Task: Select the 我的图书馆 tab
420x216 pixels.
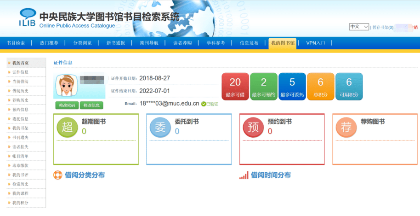Action: point(283,43)
